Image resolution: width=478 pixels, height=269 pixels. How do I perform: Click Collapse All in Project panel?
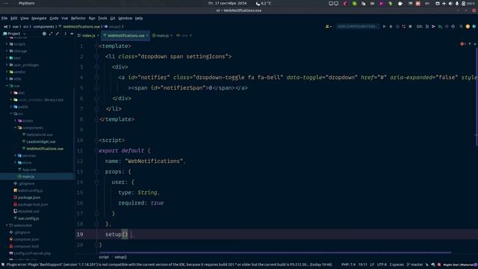58,34
